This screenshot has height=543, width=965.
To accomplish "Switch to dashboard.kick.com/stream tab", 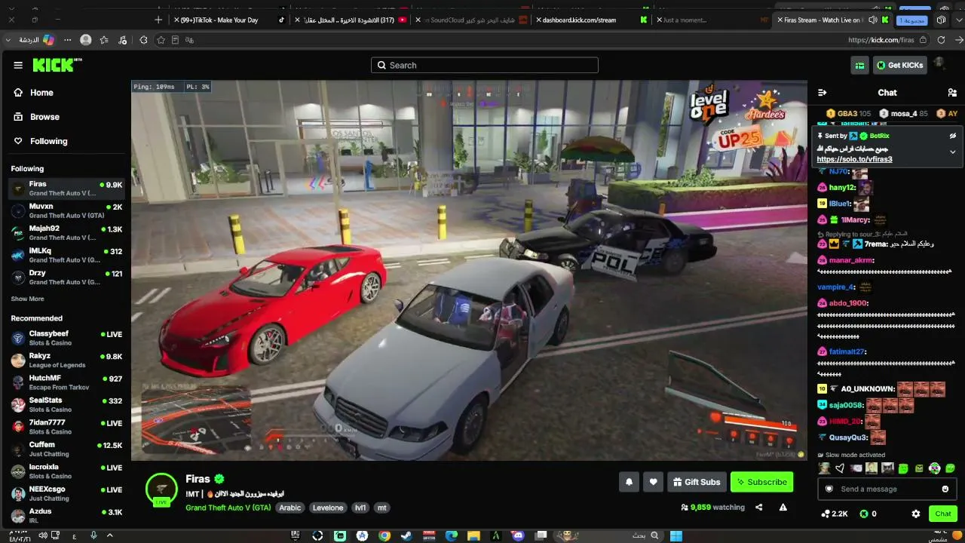I will pos(592,20).
